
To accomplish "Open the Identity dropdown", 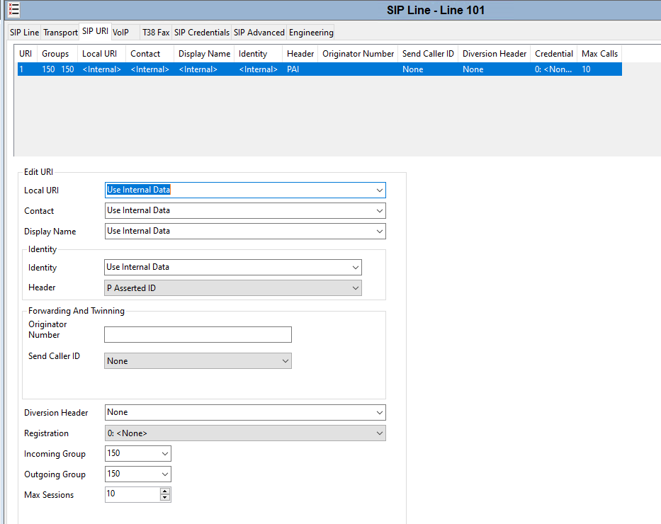I will click(356, 268).
